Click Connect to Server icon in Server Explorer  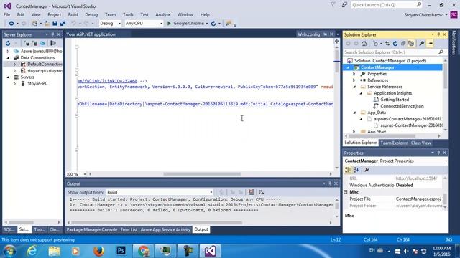coord(34,43)
